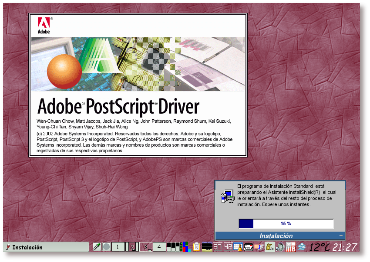Image resolution: width=370 pixels, height=262 pixels.
Task: Click the 12°C temperature readout
Action: click(320, 247)
